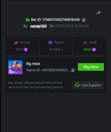Click the green headphones support icon
Screen dimensions: 111x132
tap(77, 85)
